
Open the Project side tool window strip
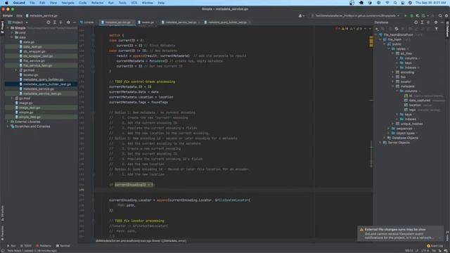click(2, 27)
